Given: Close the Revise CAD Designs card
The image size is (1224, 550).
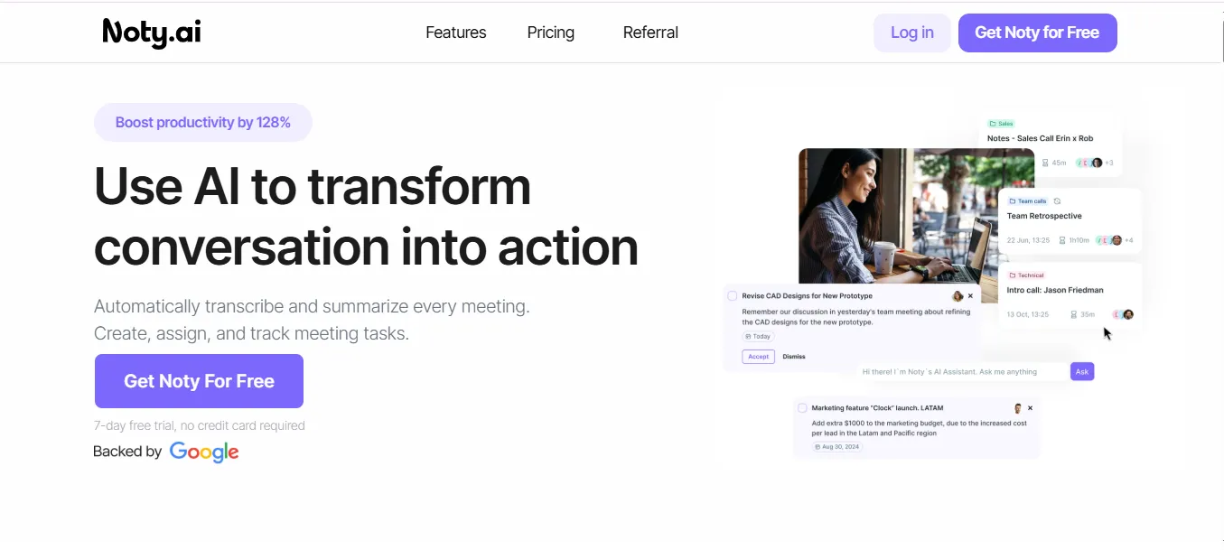Looking at the screenshot, I should point(971,296).
